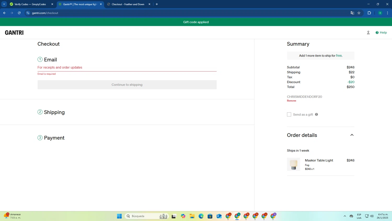
Task: Click the Shipping step heading
Action: (54, 112)
